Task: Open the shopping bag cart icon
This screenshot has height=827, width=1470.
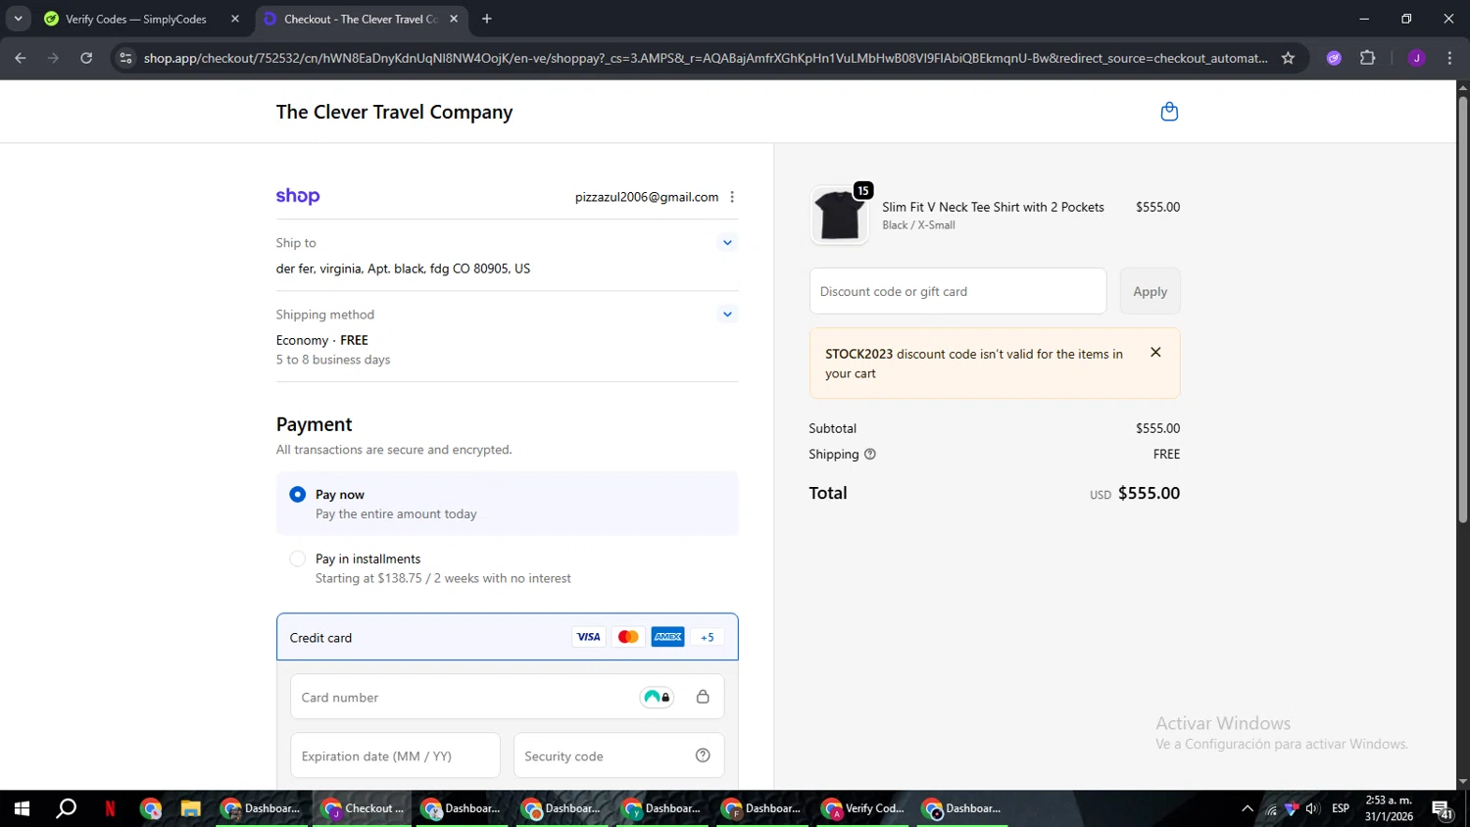Action: 1169,112
